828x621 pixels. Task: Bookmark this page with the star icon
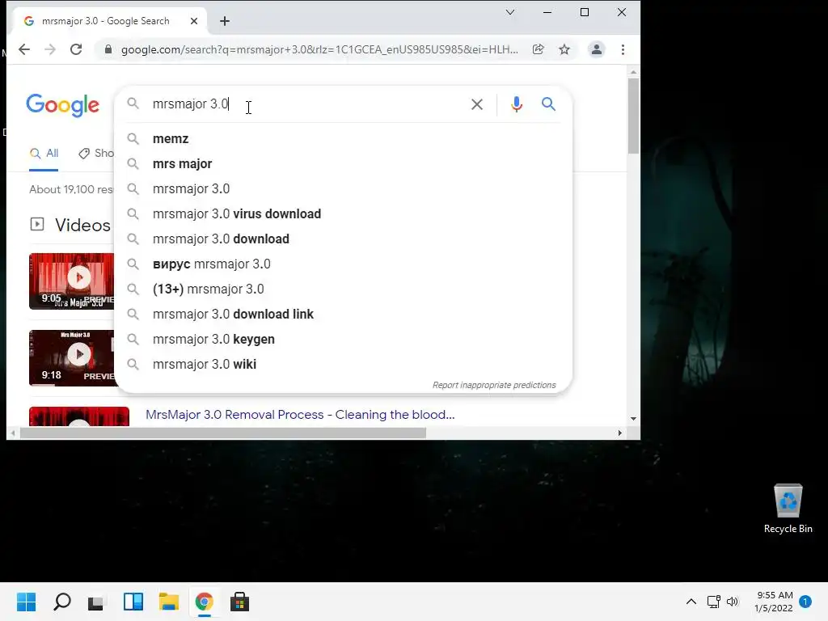pyautogui.click(x=564, y=49)
